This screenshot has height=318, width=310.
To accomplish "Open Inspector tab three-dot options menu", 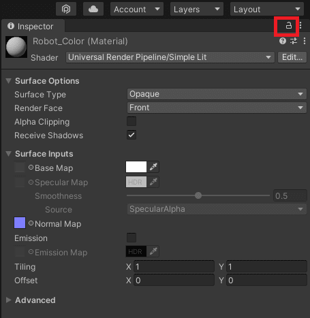I will point(300,25).
